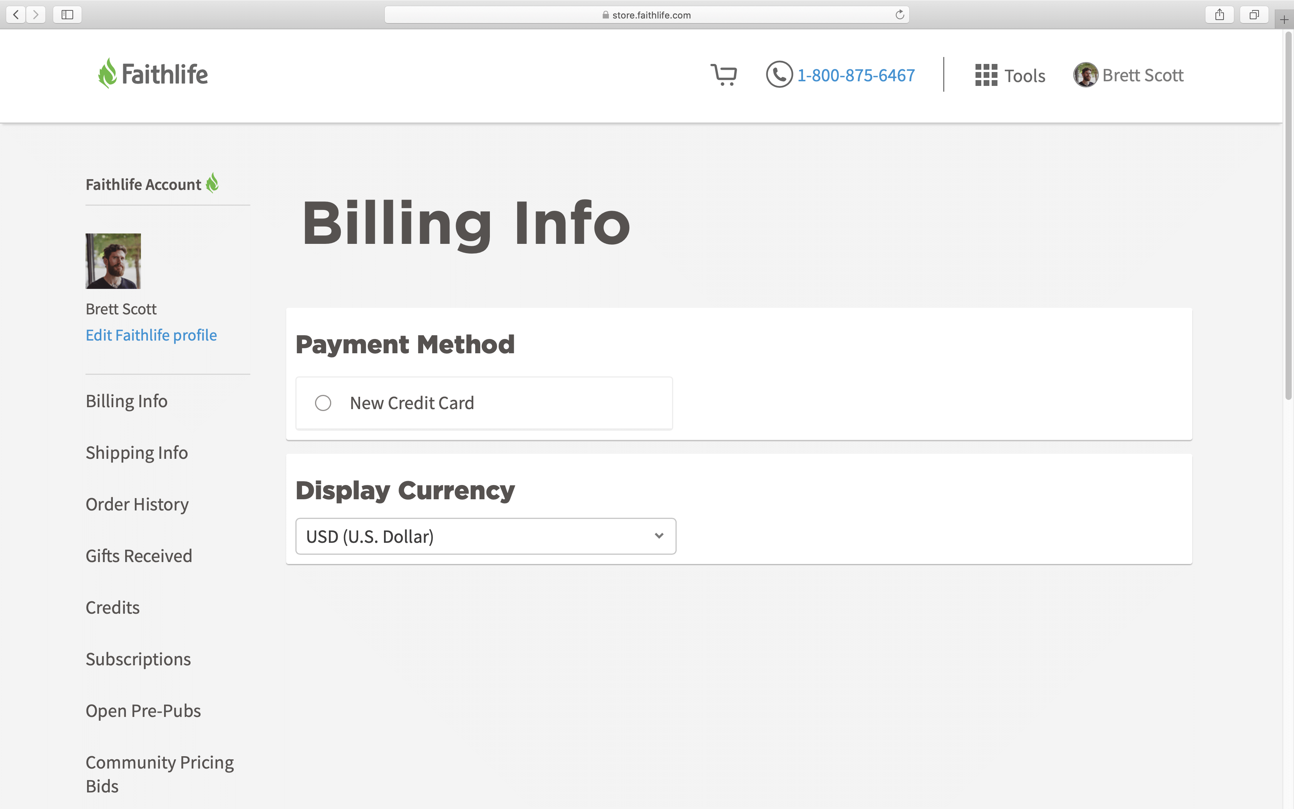Open the USD Display Currency dropdown

click(486, 536)
